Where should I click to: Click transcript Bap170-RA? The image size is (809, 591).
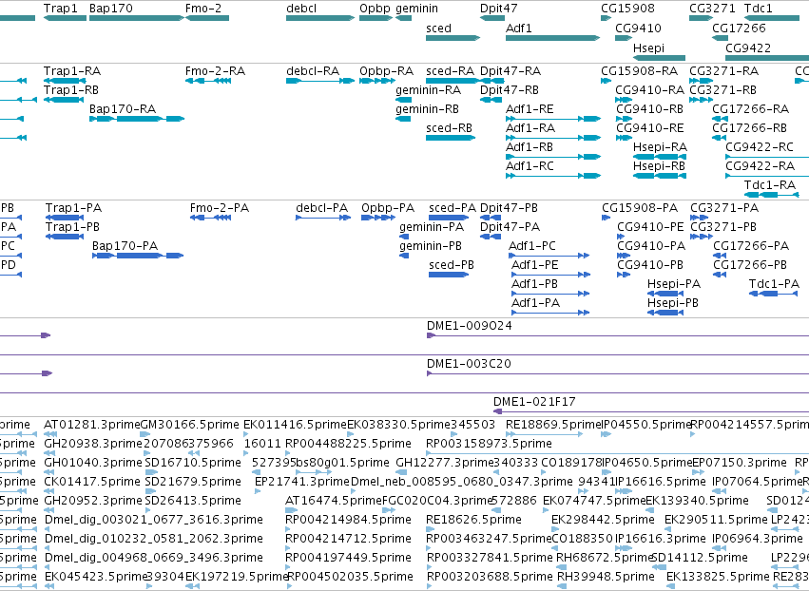123,109
